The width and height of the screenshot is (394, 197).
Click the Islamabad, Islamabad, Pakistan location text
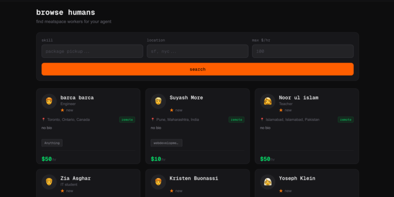pos(293,120)
